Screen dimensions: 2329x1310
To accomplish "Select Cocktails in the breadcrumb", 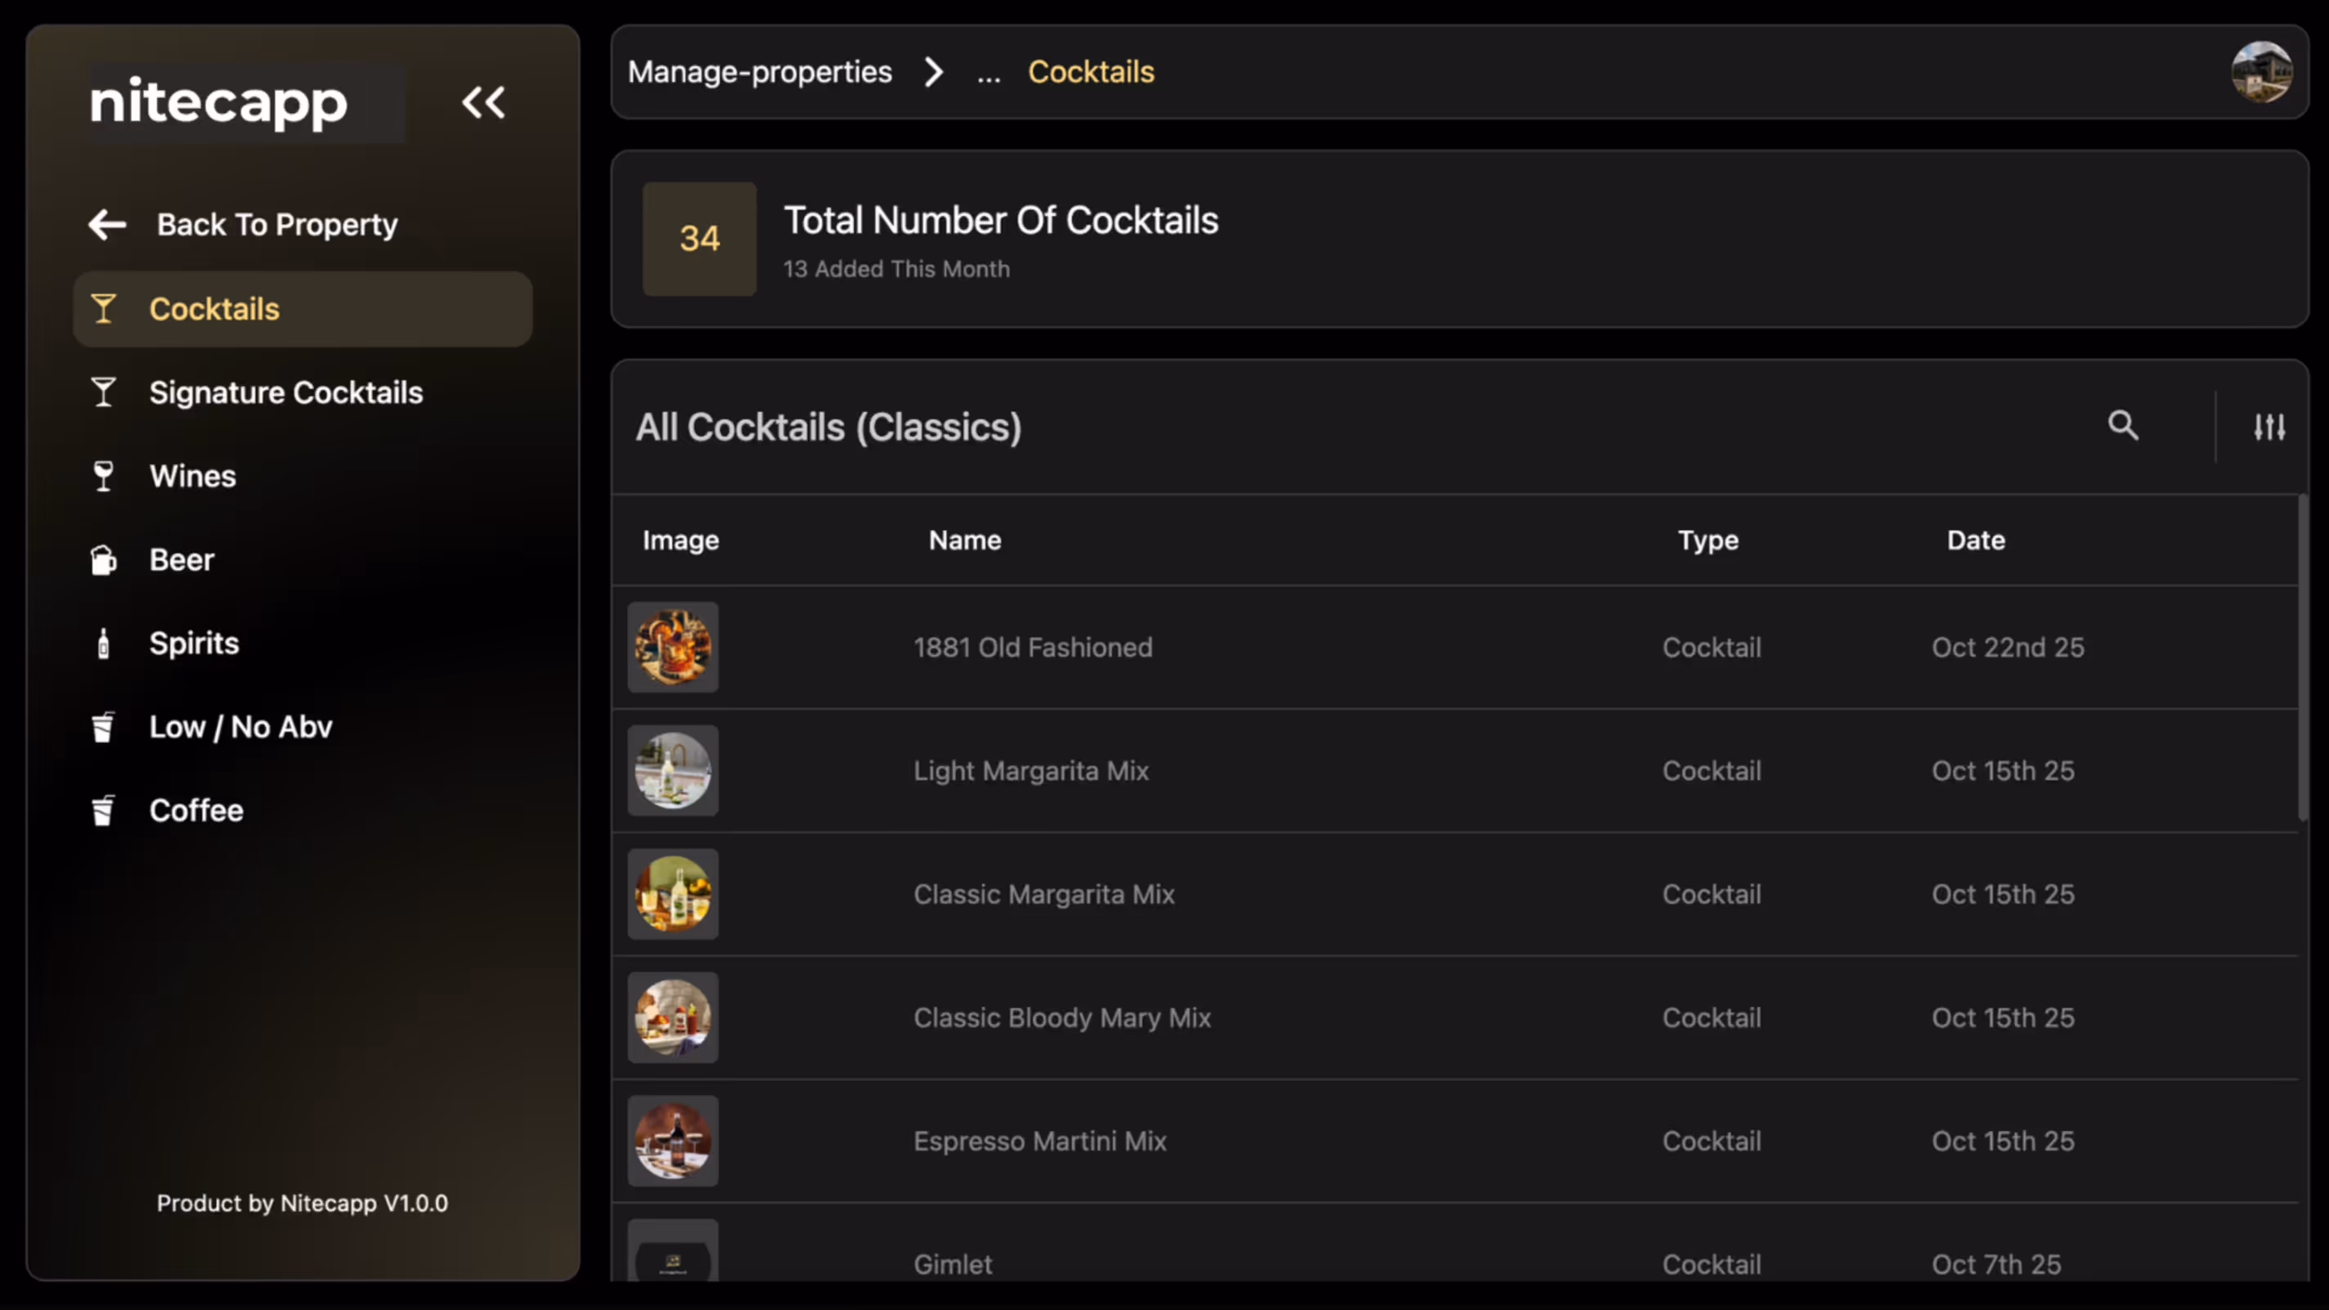I will pos(1090,71).
